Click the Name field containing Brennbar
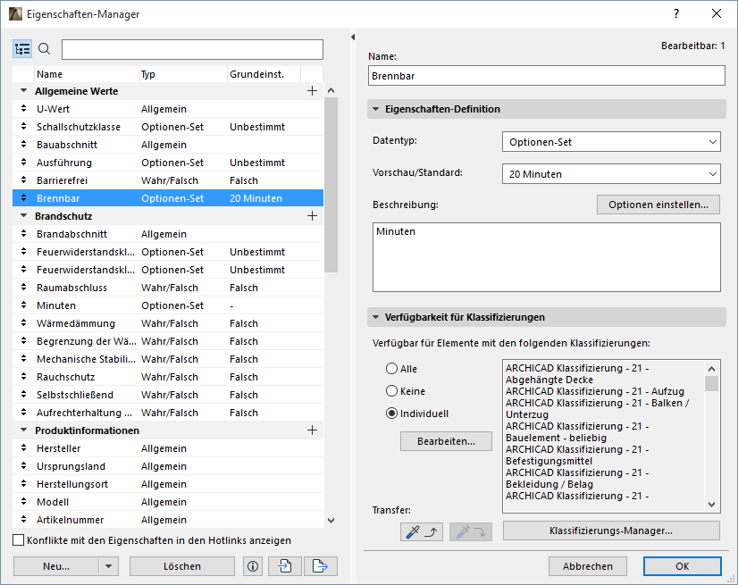 tap(547, 76)
